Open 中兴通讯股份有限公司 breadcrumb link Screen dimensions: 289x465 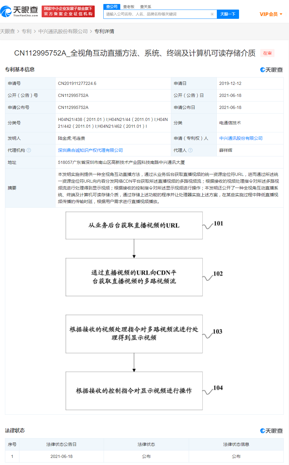click(x=63, y=31)
